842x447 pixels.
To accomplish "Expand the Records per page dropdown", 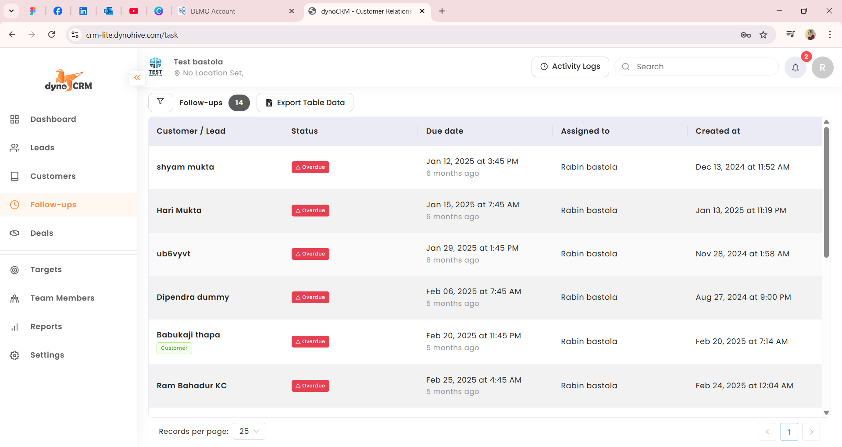I will (x=249, y=431).
